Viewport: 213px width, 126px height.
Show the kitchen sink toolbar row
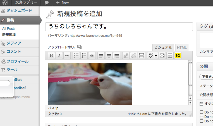point(170,55)
